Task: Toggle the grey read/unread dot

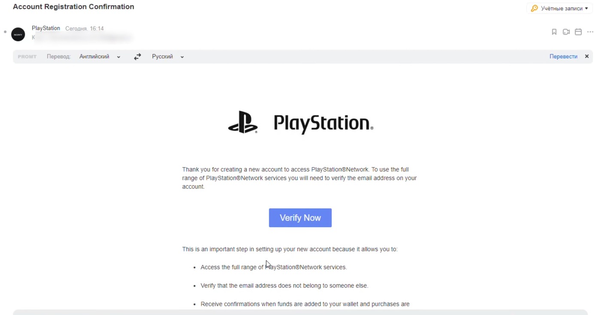Action: tap(5, 32)
